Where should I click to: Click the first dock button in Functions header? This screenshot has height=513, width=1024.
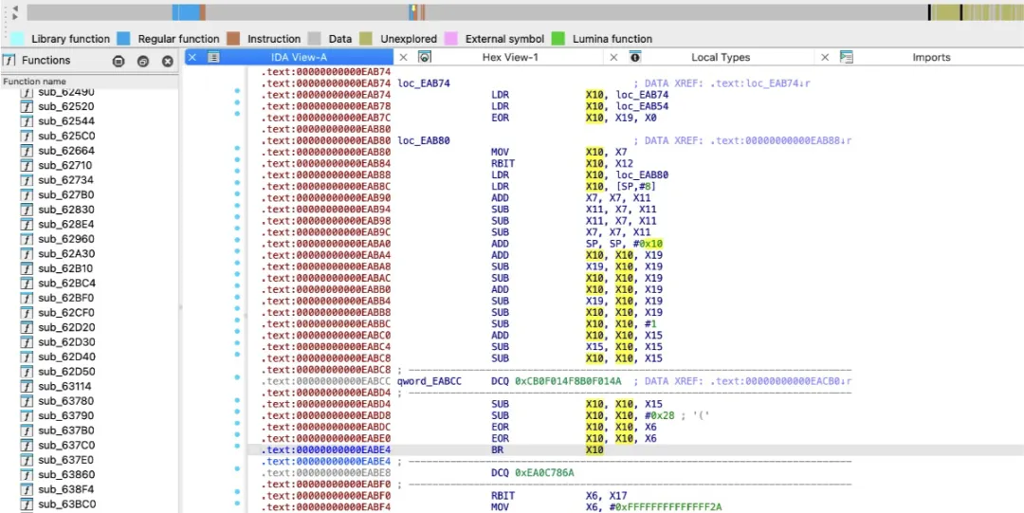pos(119,61)
